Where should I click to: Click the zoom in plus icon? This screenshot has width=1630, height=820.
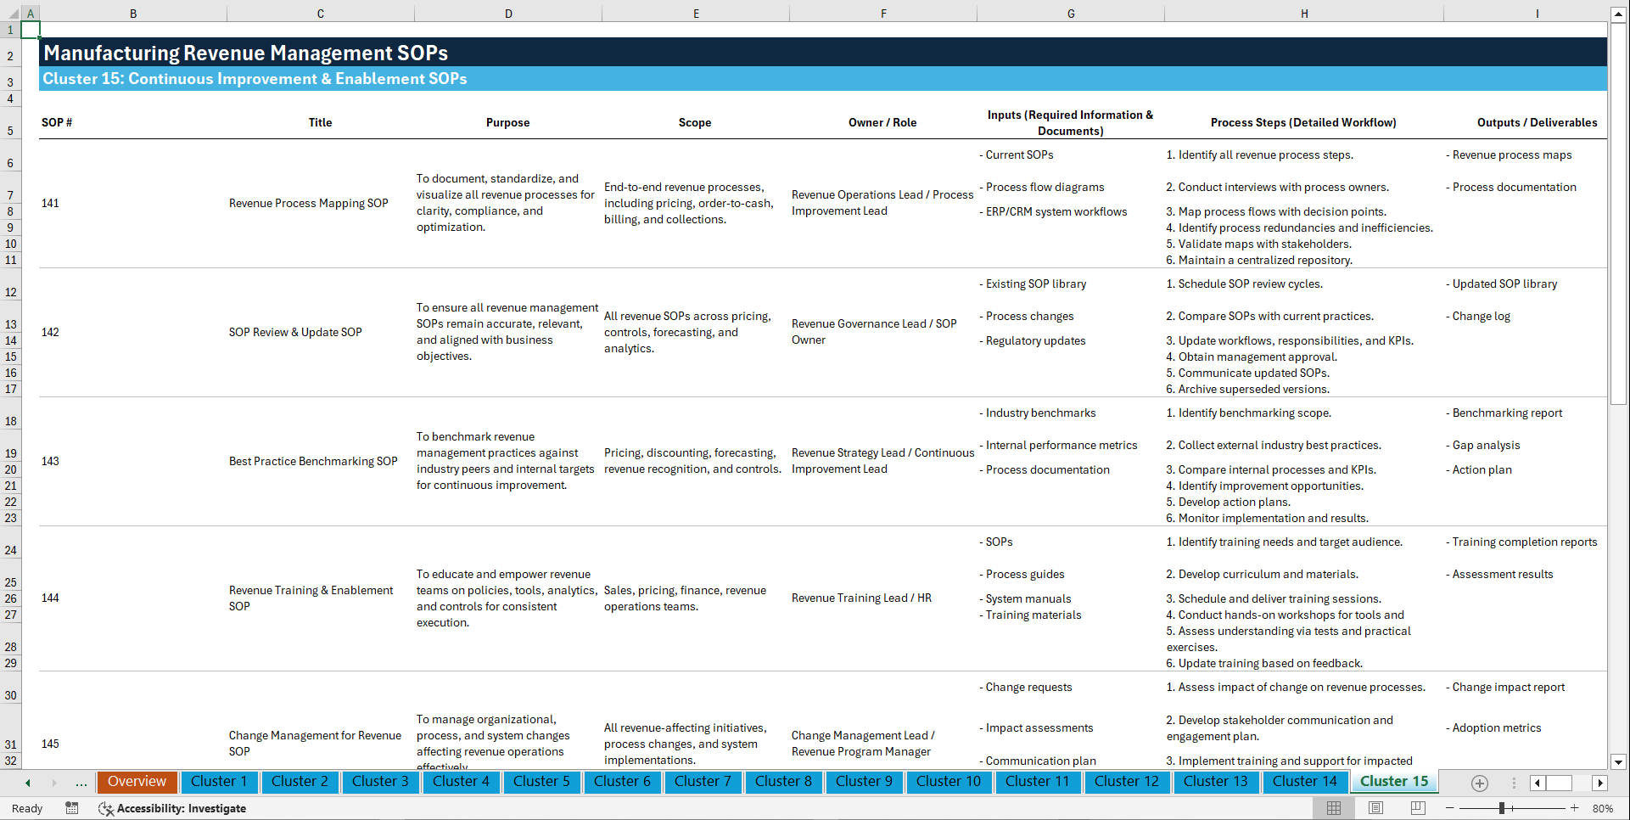pos(1576,808)
